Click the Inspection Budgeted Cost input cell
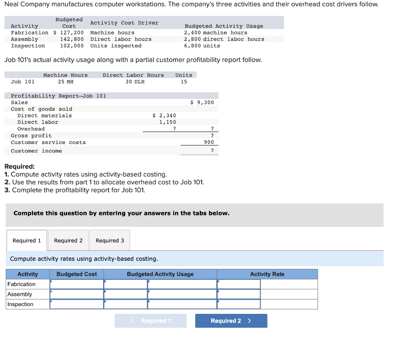This screenshot has width=419, height=340. pos(77,304)
